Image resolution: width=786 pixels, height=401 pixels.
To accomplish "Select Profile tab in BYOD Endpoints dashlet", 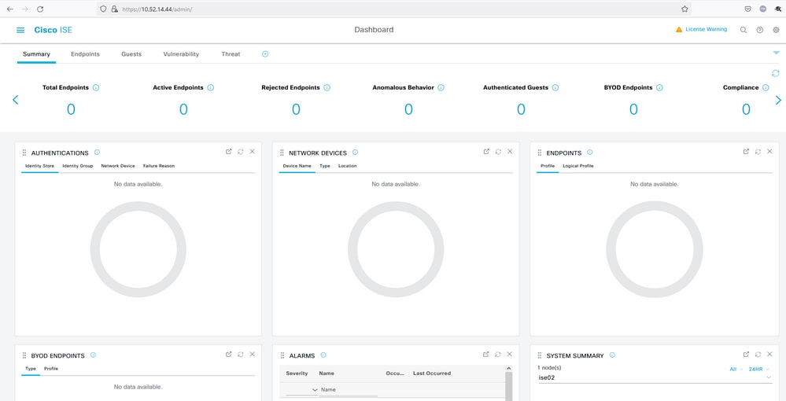I will 51,369.
